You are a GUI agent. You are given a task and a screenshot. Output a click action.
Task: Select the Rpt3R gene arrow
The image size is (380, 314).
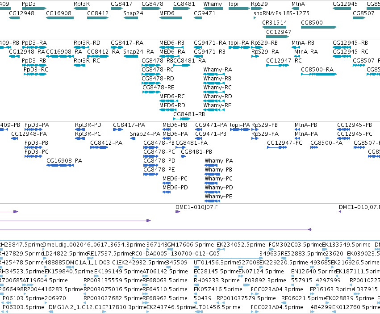pos(80,9)
